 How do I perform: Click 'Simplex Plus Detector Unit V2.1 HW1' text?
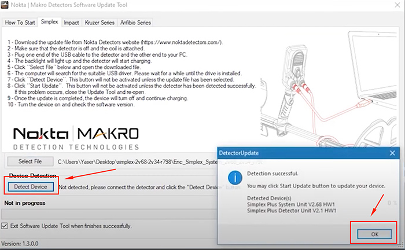click(x=292, y=211)
